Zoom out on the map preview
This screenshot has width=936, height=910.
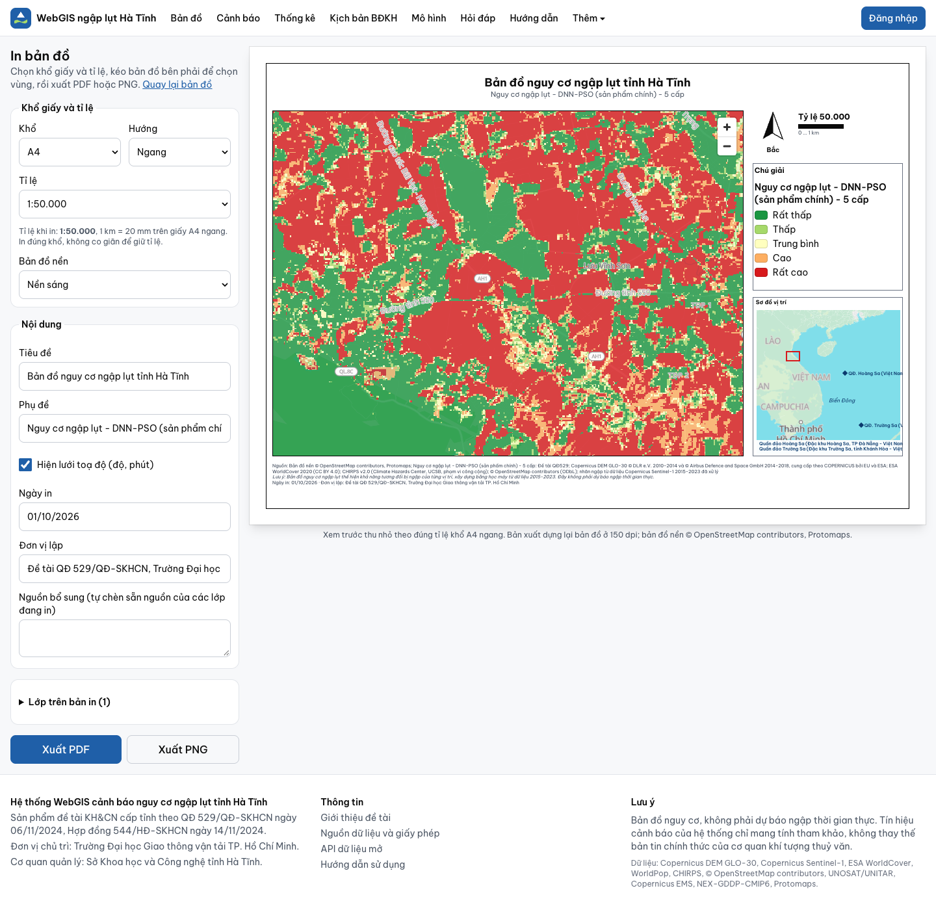727,146
